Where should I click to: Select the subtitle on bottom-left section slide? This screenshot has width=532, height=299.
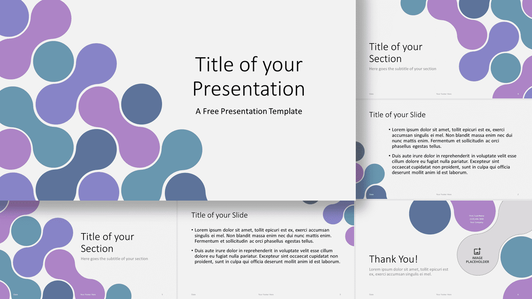tap(114, 259)
